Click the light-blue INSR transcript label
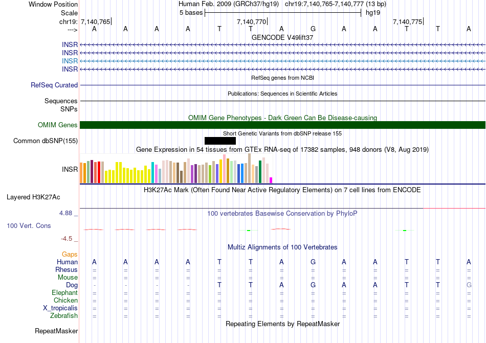This screenshot has height=343, width=486. 70,61
